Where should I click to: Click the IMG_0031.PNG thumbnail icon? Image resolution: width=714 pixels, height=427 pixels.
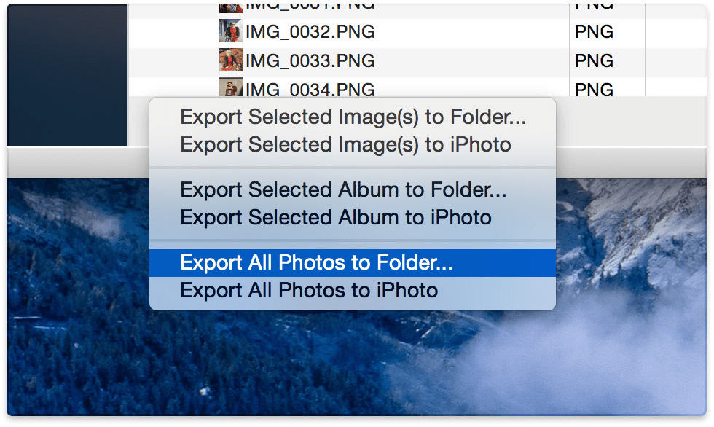230,7
